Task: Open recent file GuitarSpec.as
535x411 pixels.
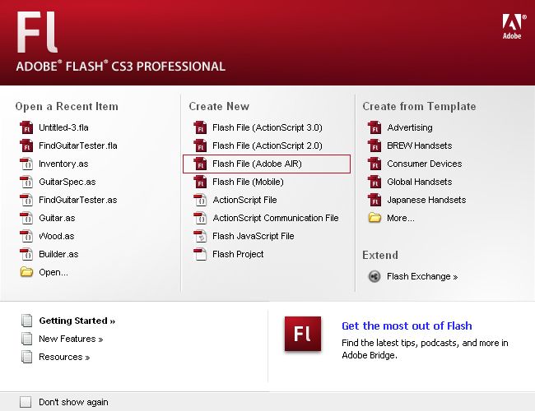Action: pyautogui.click(x=67, y=182)
